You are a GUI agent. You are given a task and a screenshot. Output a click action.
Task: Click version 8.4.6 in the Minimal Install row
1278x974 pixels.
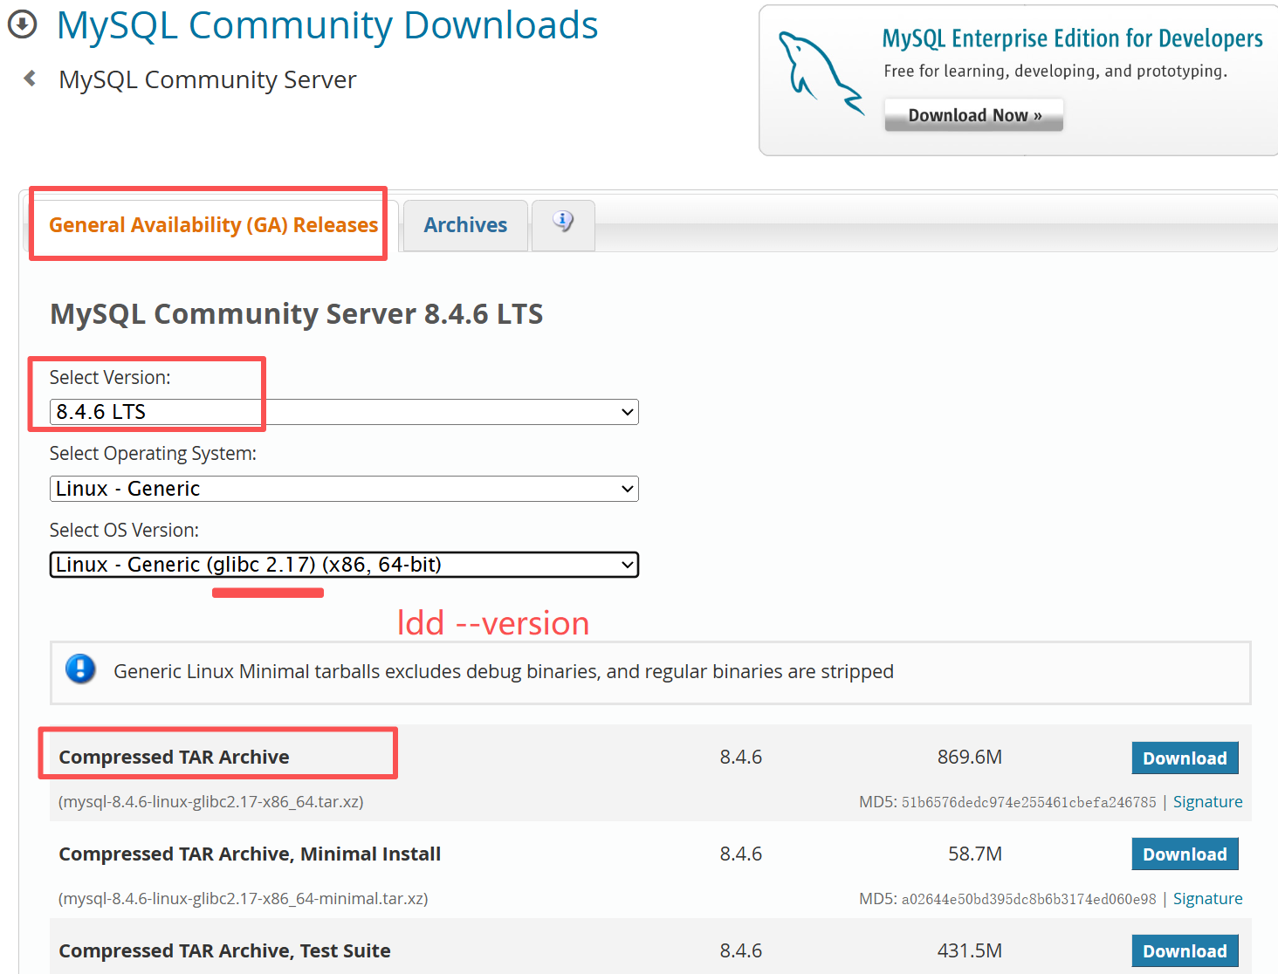741,854
